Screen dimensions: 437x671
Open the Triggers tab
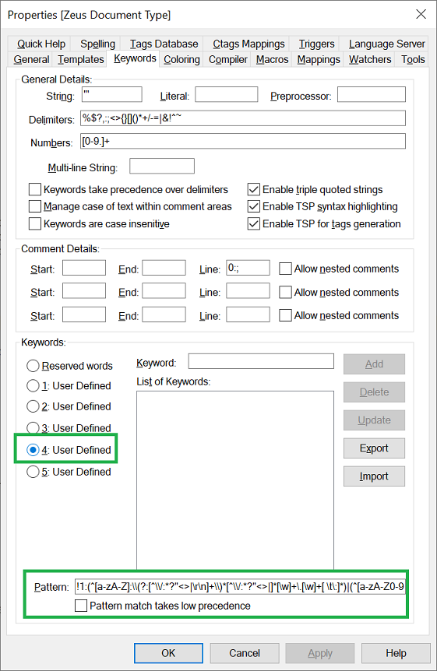tap(316, 44)
